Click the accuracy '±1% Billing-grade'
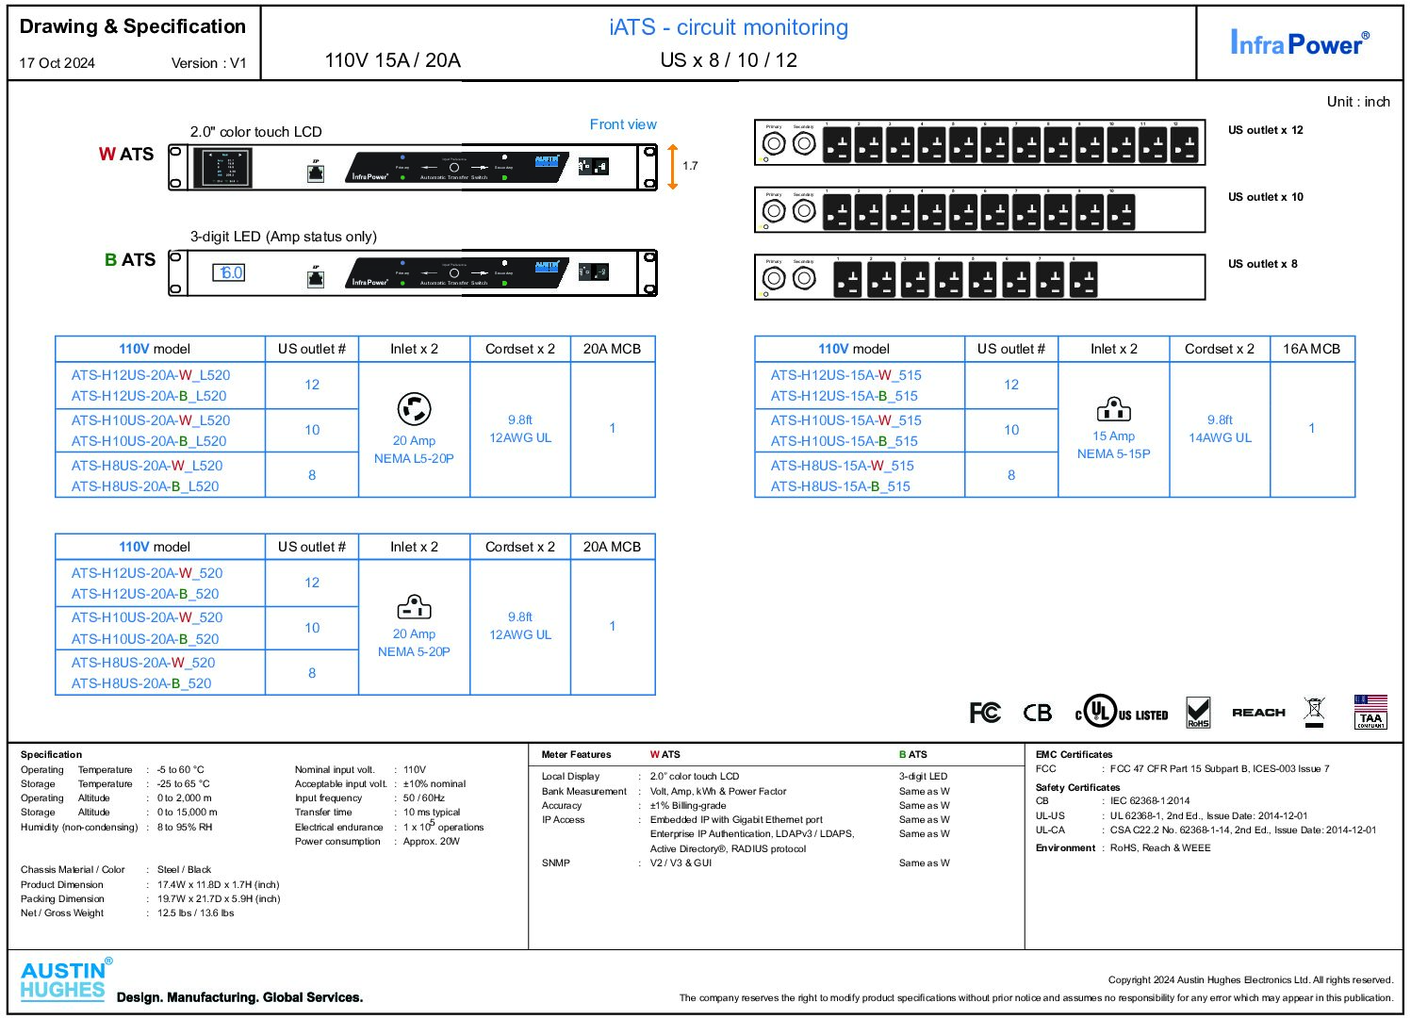 688,806
